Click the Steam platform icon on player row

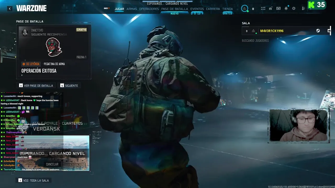pos(318,31)
